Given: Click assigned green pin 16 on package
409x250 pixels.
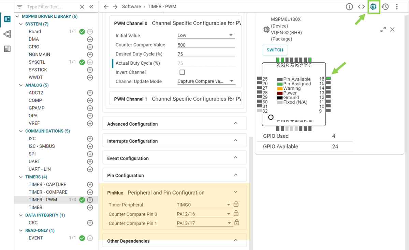Looking at the screenshot, I should click(328, 79).
